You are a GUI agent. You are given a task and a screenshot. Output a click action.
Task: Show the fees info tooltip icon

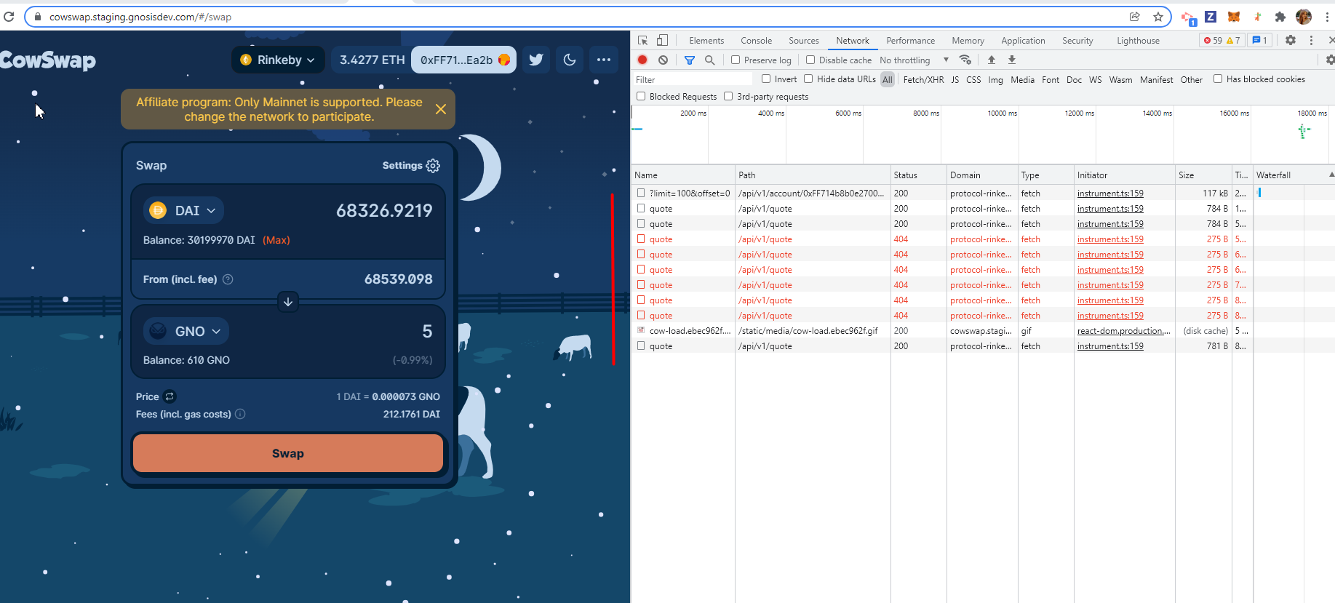[x=240, y=414]
